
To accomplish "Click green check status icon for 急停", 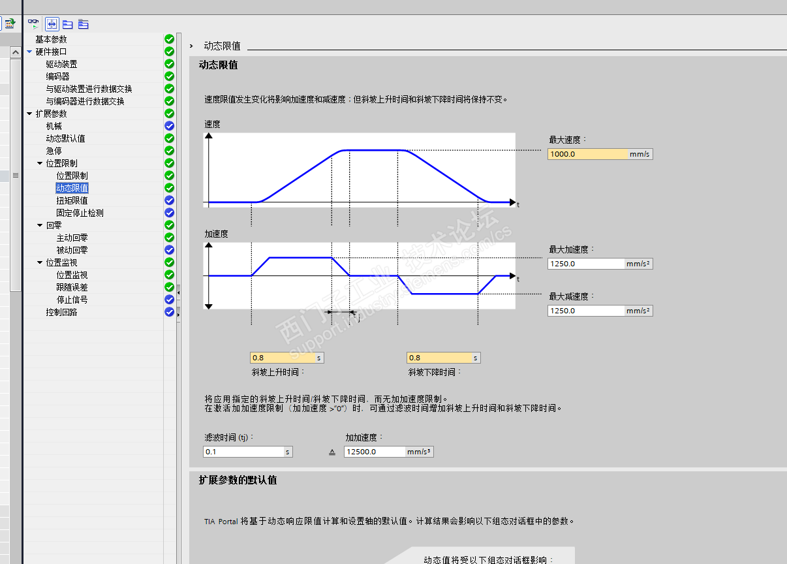I will [x=169, y=151].
